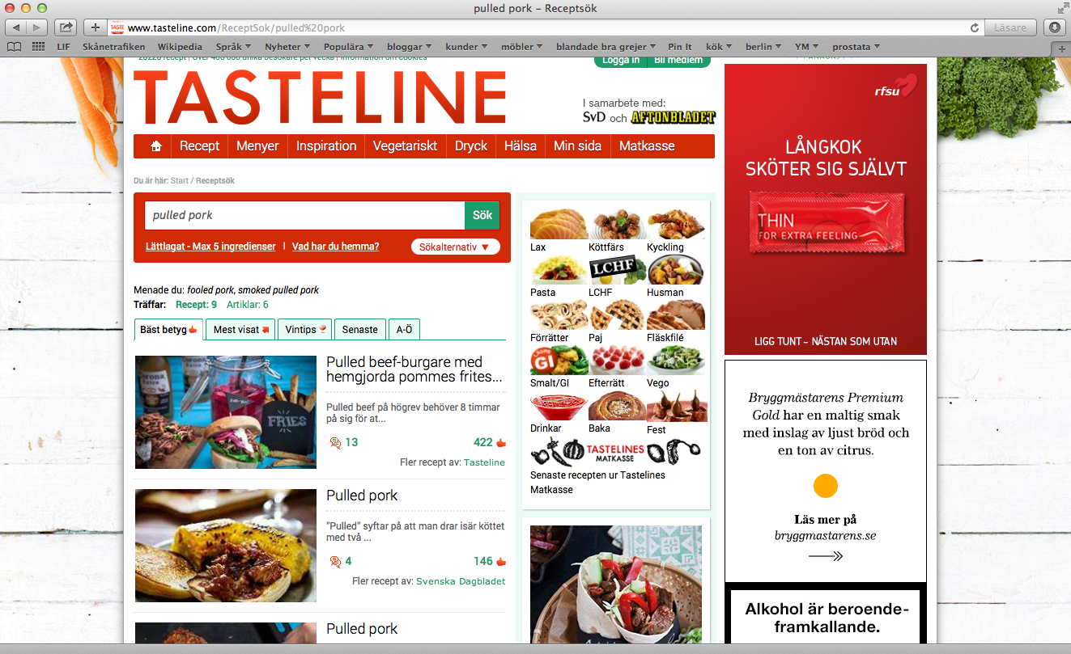The height and width of the screenshot is (654, 1071).
Task: Click the Logga in button
Action: pos(621,60)
